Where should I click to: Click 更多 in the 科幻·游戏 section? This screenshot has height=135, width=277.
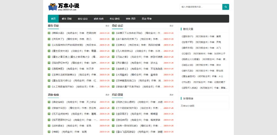click(x=171, y=95)
